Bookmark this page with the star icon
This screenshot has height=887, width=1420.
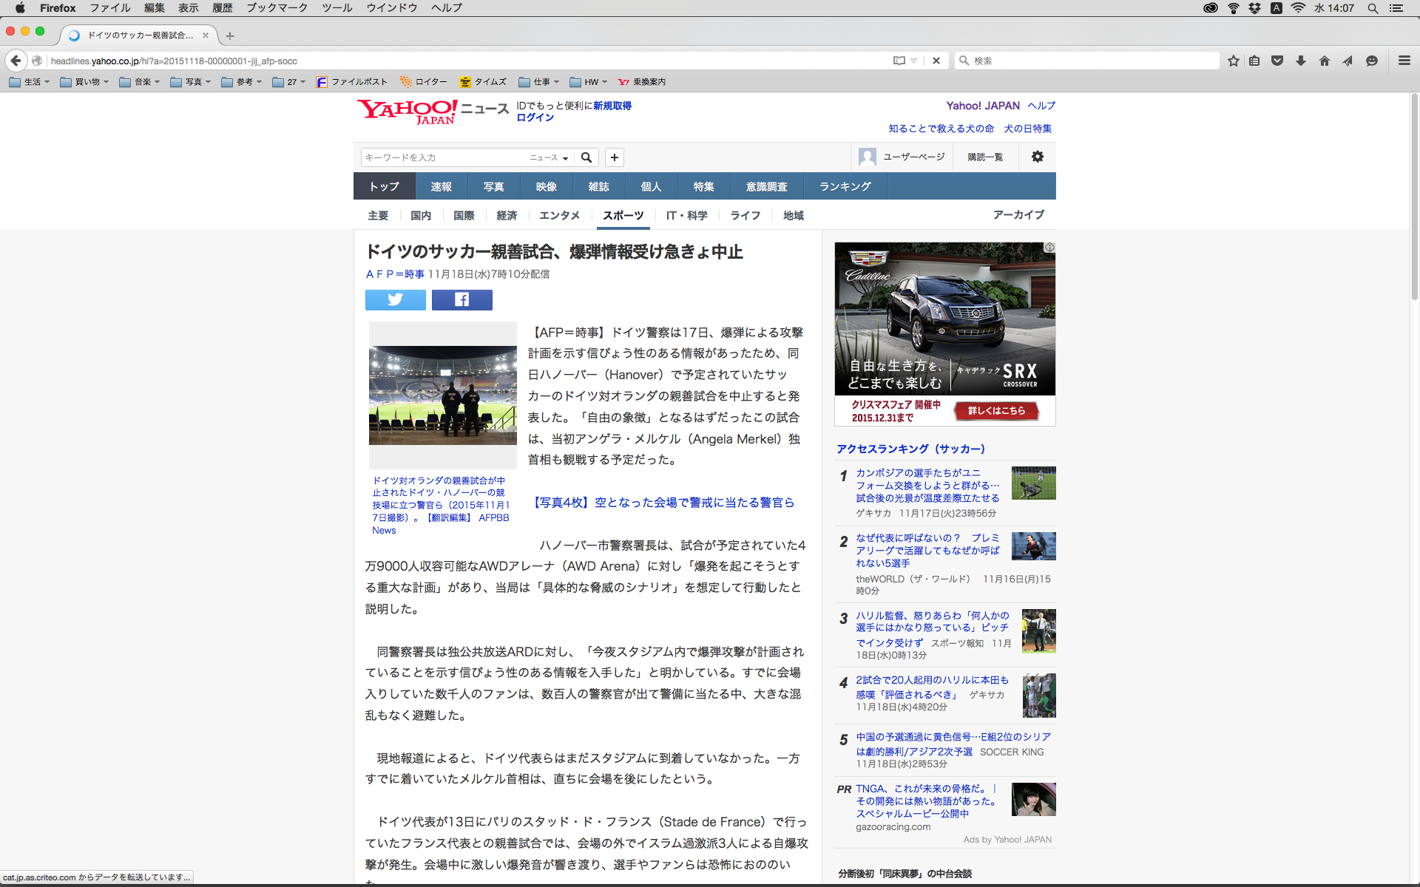click(x=1233, y=61)
